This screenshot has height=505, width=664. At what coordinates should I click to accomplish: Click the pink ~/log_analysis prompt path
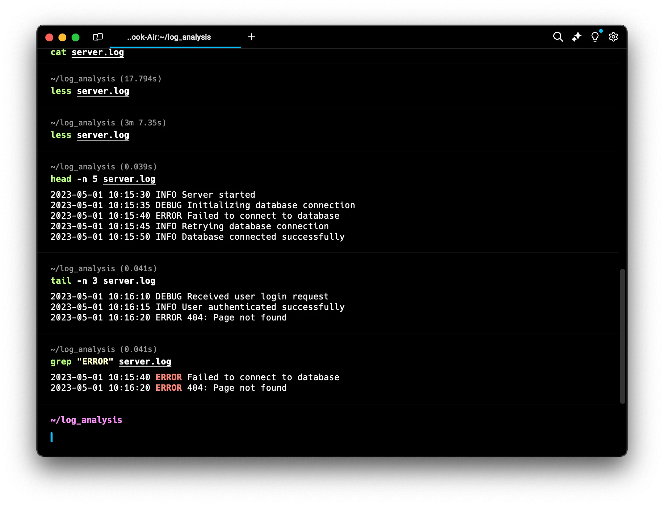tap(86, 420)
